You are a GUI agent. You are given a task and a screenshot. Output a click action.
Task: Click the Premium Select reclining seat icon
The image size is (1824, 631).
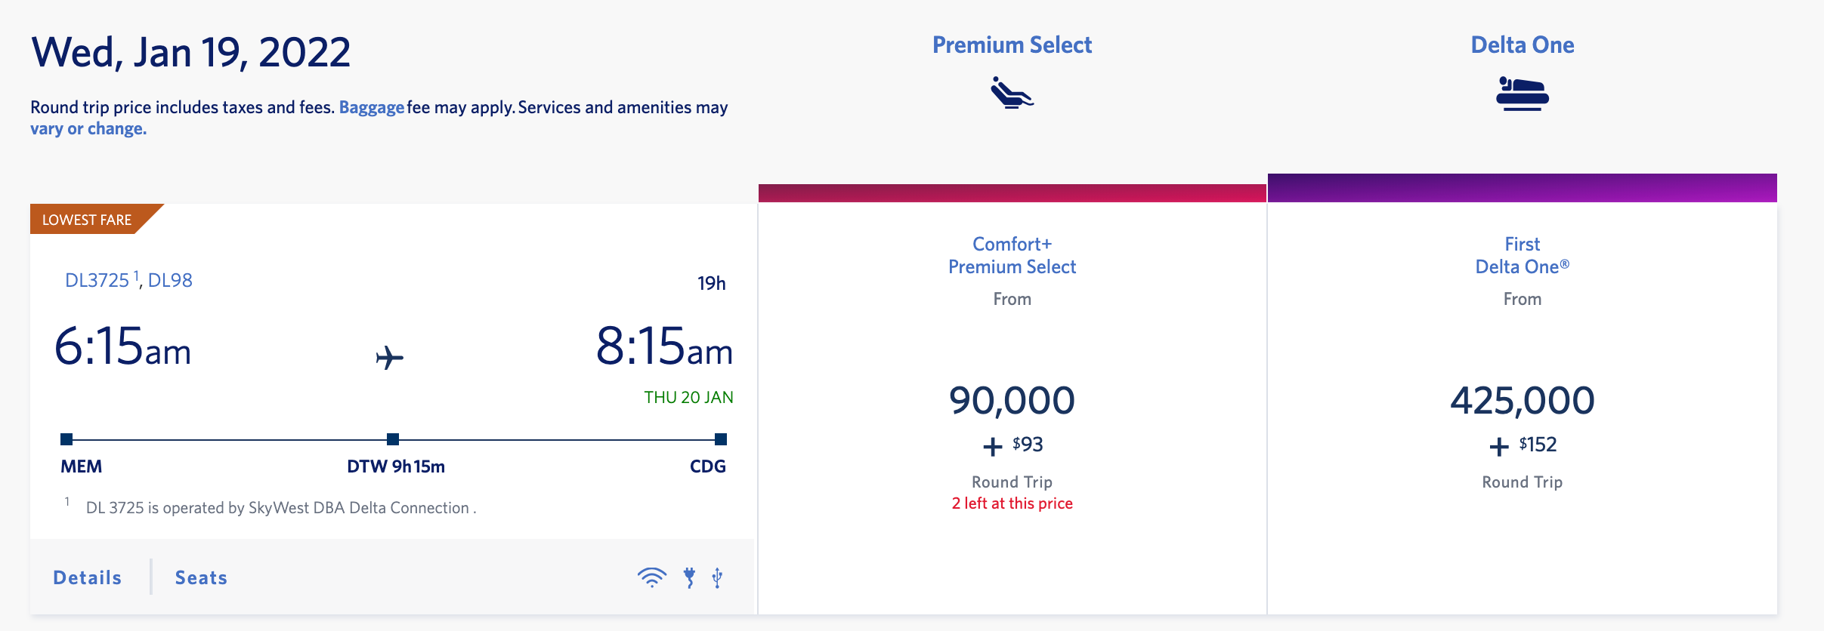tap(1012, 93)
